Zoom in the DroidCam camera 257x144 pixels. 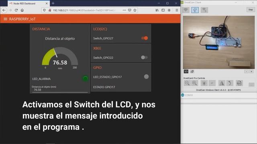click(194, 83)
